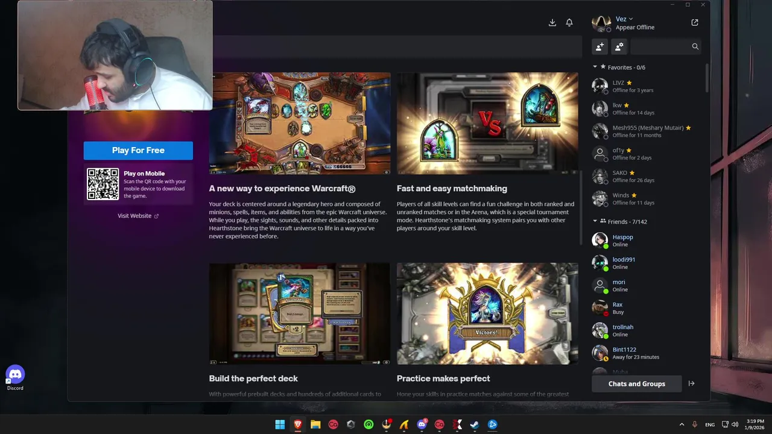Click SAKO's avatar in Favorites
The width and height of the screenshot is (772, 434).
pos(600,176)
